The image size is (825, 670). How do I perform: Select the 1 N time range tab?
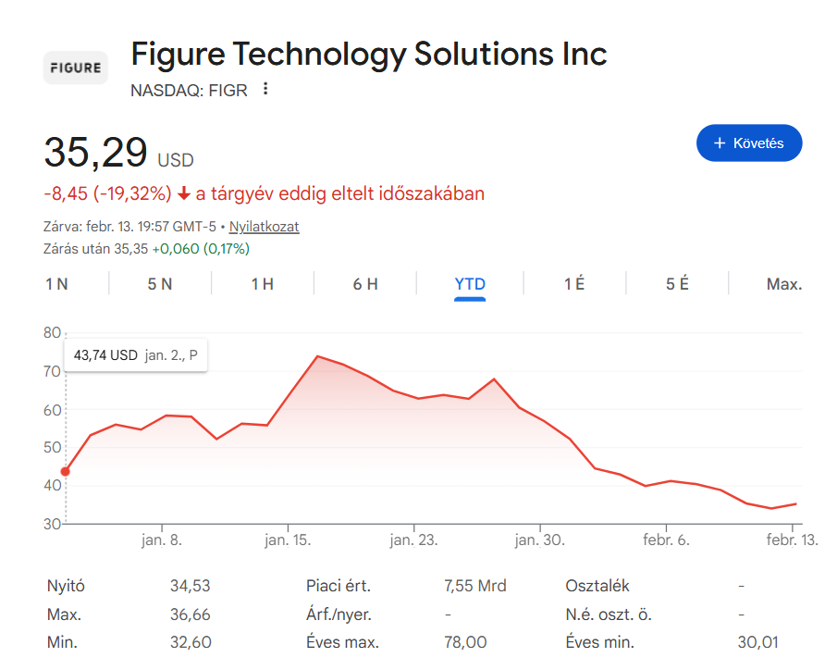[x=56, y=284]
